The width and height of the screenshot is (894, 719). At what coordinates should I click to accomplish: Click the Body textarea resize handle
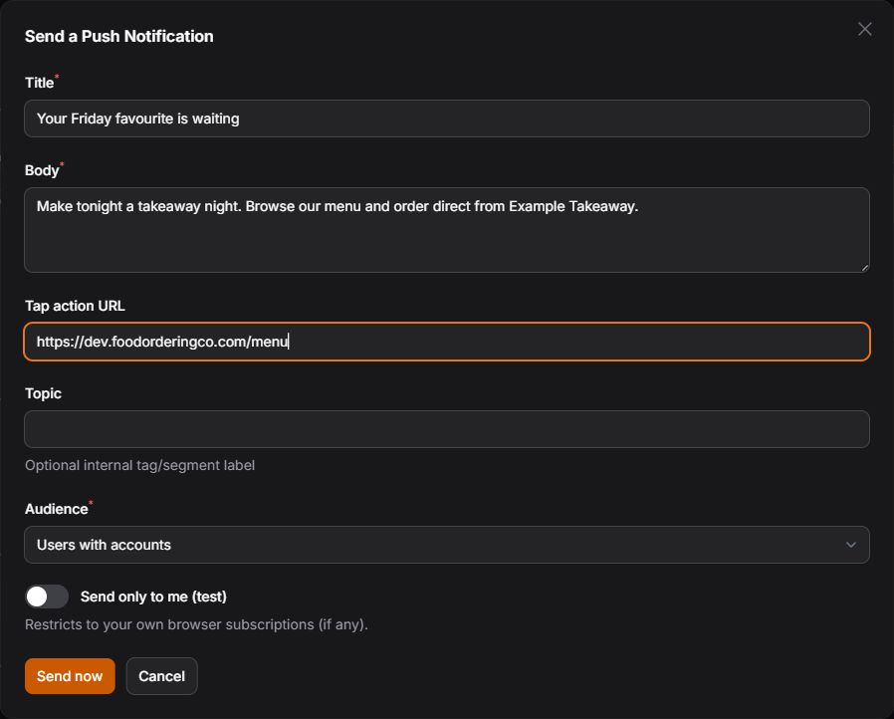pos(864,268)
